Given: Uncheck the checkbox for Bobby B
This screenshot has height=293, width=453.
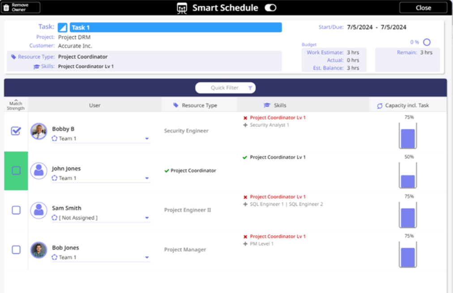Looking at the screenshot, I should pos(16,131).
